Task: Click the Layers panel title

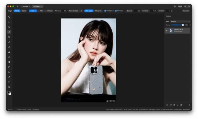Action: click(169, 16)
